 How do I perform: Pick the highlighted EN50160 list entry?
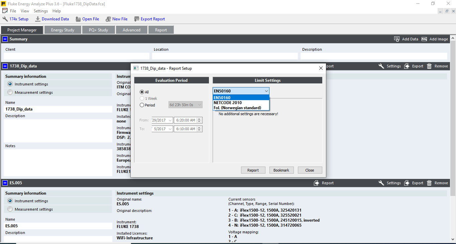click(x=241, y=98)
